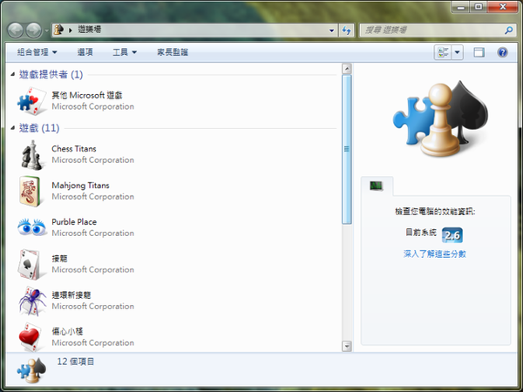Select the Mahjong Titans tile icon
Viewport: 523px width, 392px height.
(x=30, y=192)
